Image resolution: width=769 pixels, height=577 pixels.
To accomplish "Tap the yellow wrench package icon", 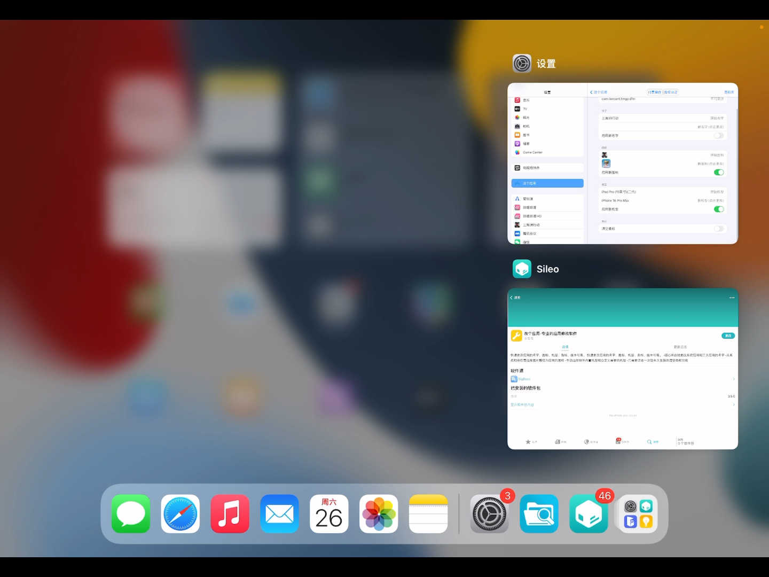I will point(516,336).
